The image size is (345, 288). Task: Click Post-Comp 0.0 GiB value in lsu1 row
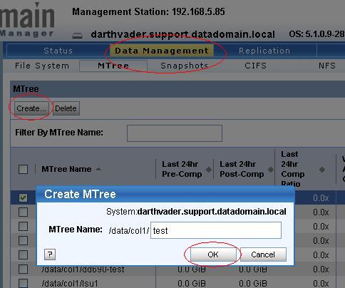coord(253,283)
